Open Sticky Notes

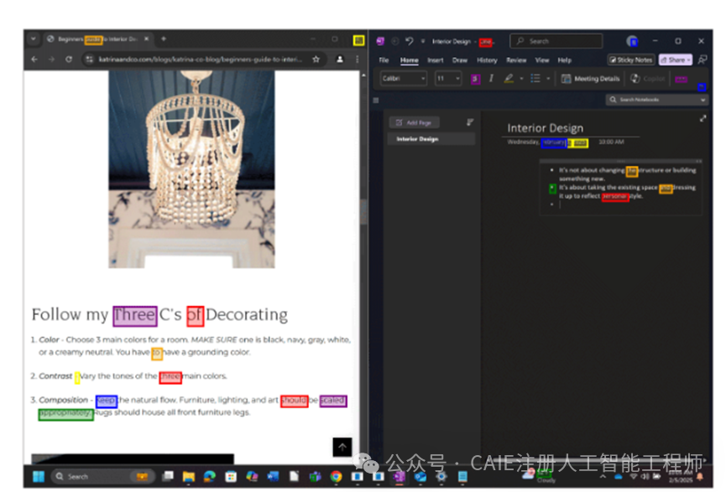pyautogui.click(x=630, y=60)
